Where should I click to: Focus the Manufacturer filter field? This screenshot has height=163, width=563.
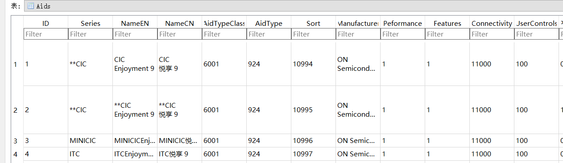358,34
